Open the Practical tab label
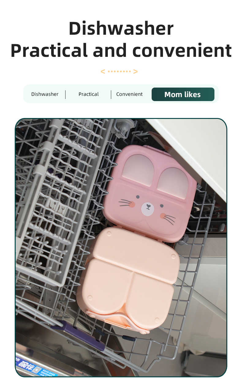The image size is (242, 389). tap(89, 94)
